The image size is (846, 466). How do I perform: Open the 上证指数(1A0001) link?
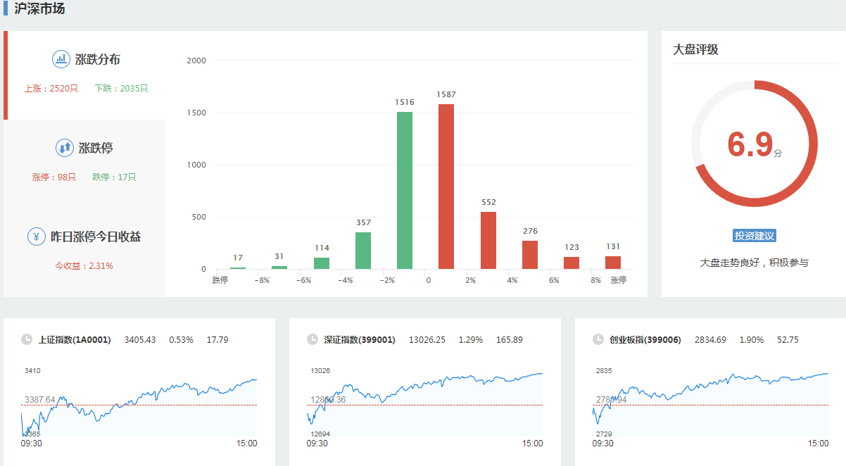[75, 340]
